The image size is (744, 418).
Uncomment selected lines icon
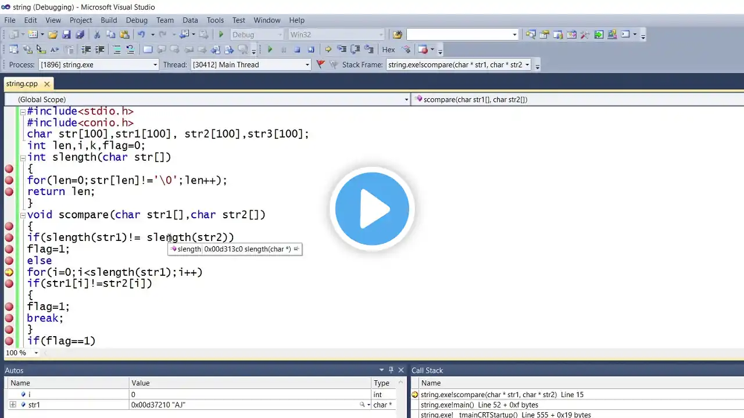click(x=130, y=50)
